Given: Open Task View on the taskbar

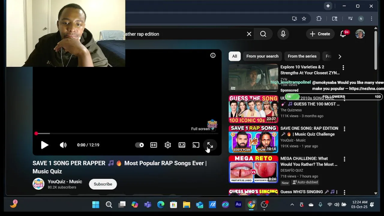Looking at the screenshot, I should (x=122, y=205).
